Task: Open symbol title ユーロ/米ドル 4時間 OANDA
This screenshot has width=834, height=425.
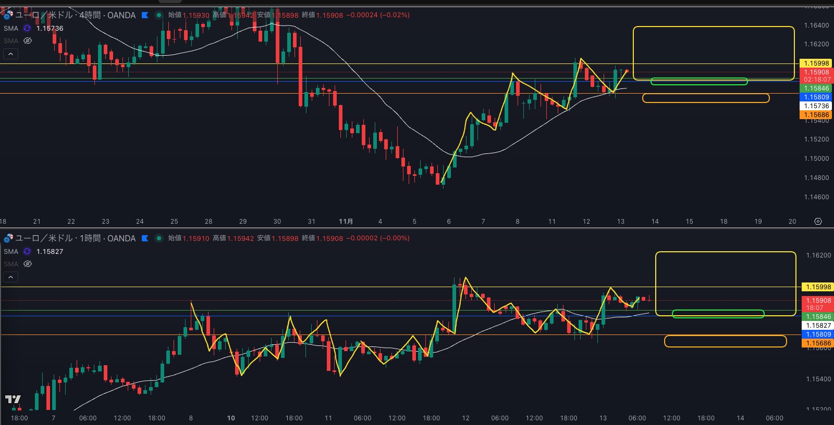Action: [76, 15]
